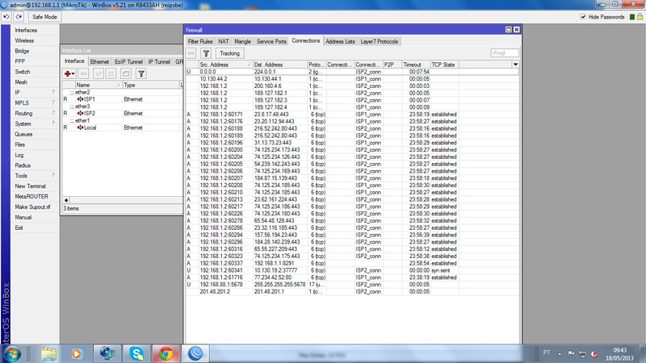The height and width of the screenshot is (363, 646).
Task: Expand the MPLS submenu
Action: pos(53,102)
